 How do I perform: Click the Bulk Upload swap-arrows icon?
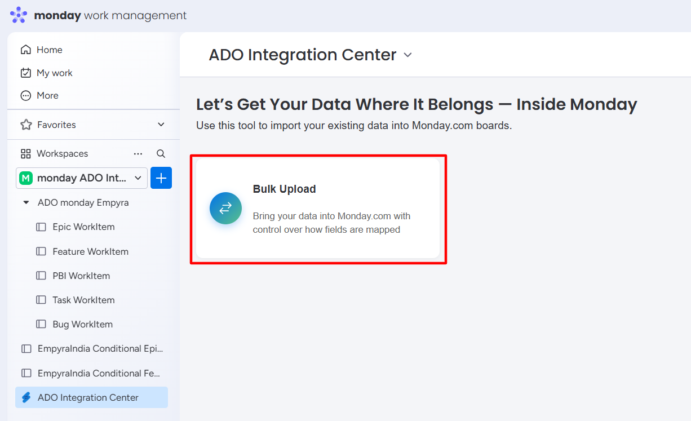[x=225, y=209]
